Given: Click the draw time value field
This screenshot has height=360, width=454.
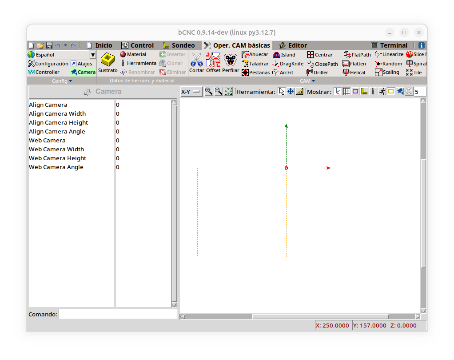Looking at the screenshot, I should [420, 92].
